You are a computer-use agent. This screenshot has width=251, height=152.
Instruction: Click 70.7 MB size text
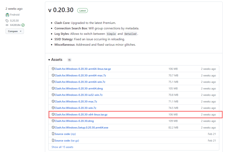click(173, 75)
